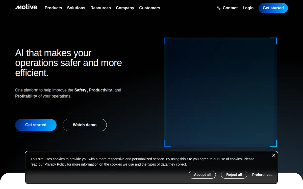Click Get started in the header
The image size is (303, 189).
click(273, 8)
